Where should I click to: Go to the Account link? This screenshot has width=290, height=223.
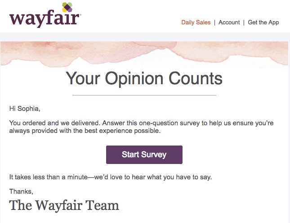tap(229, 23)
